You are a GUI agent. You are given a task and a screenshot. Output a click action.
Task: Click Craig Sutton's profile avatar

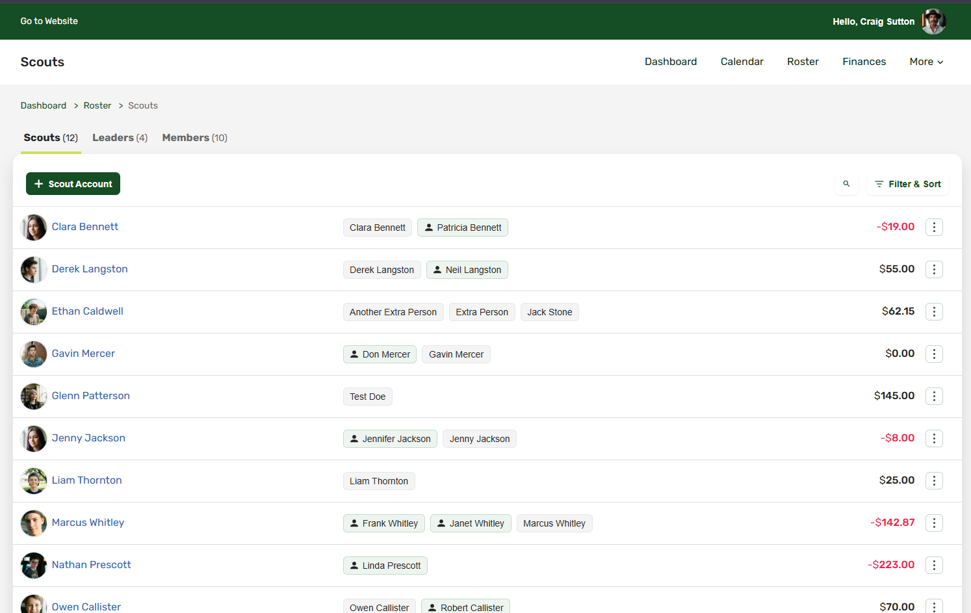(933, 21)
